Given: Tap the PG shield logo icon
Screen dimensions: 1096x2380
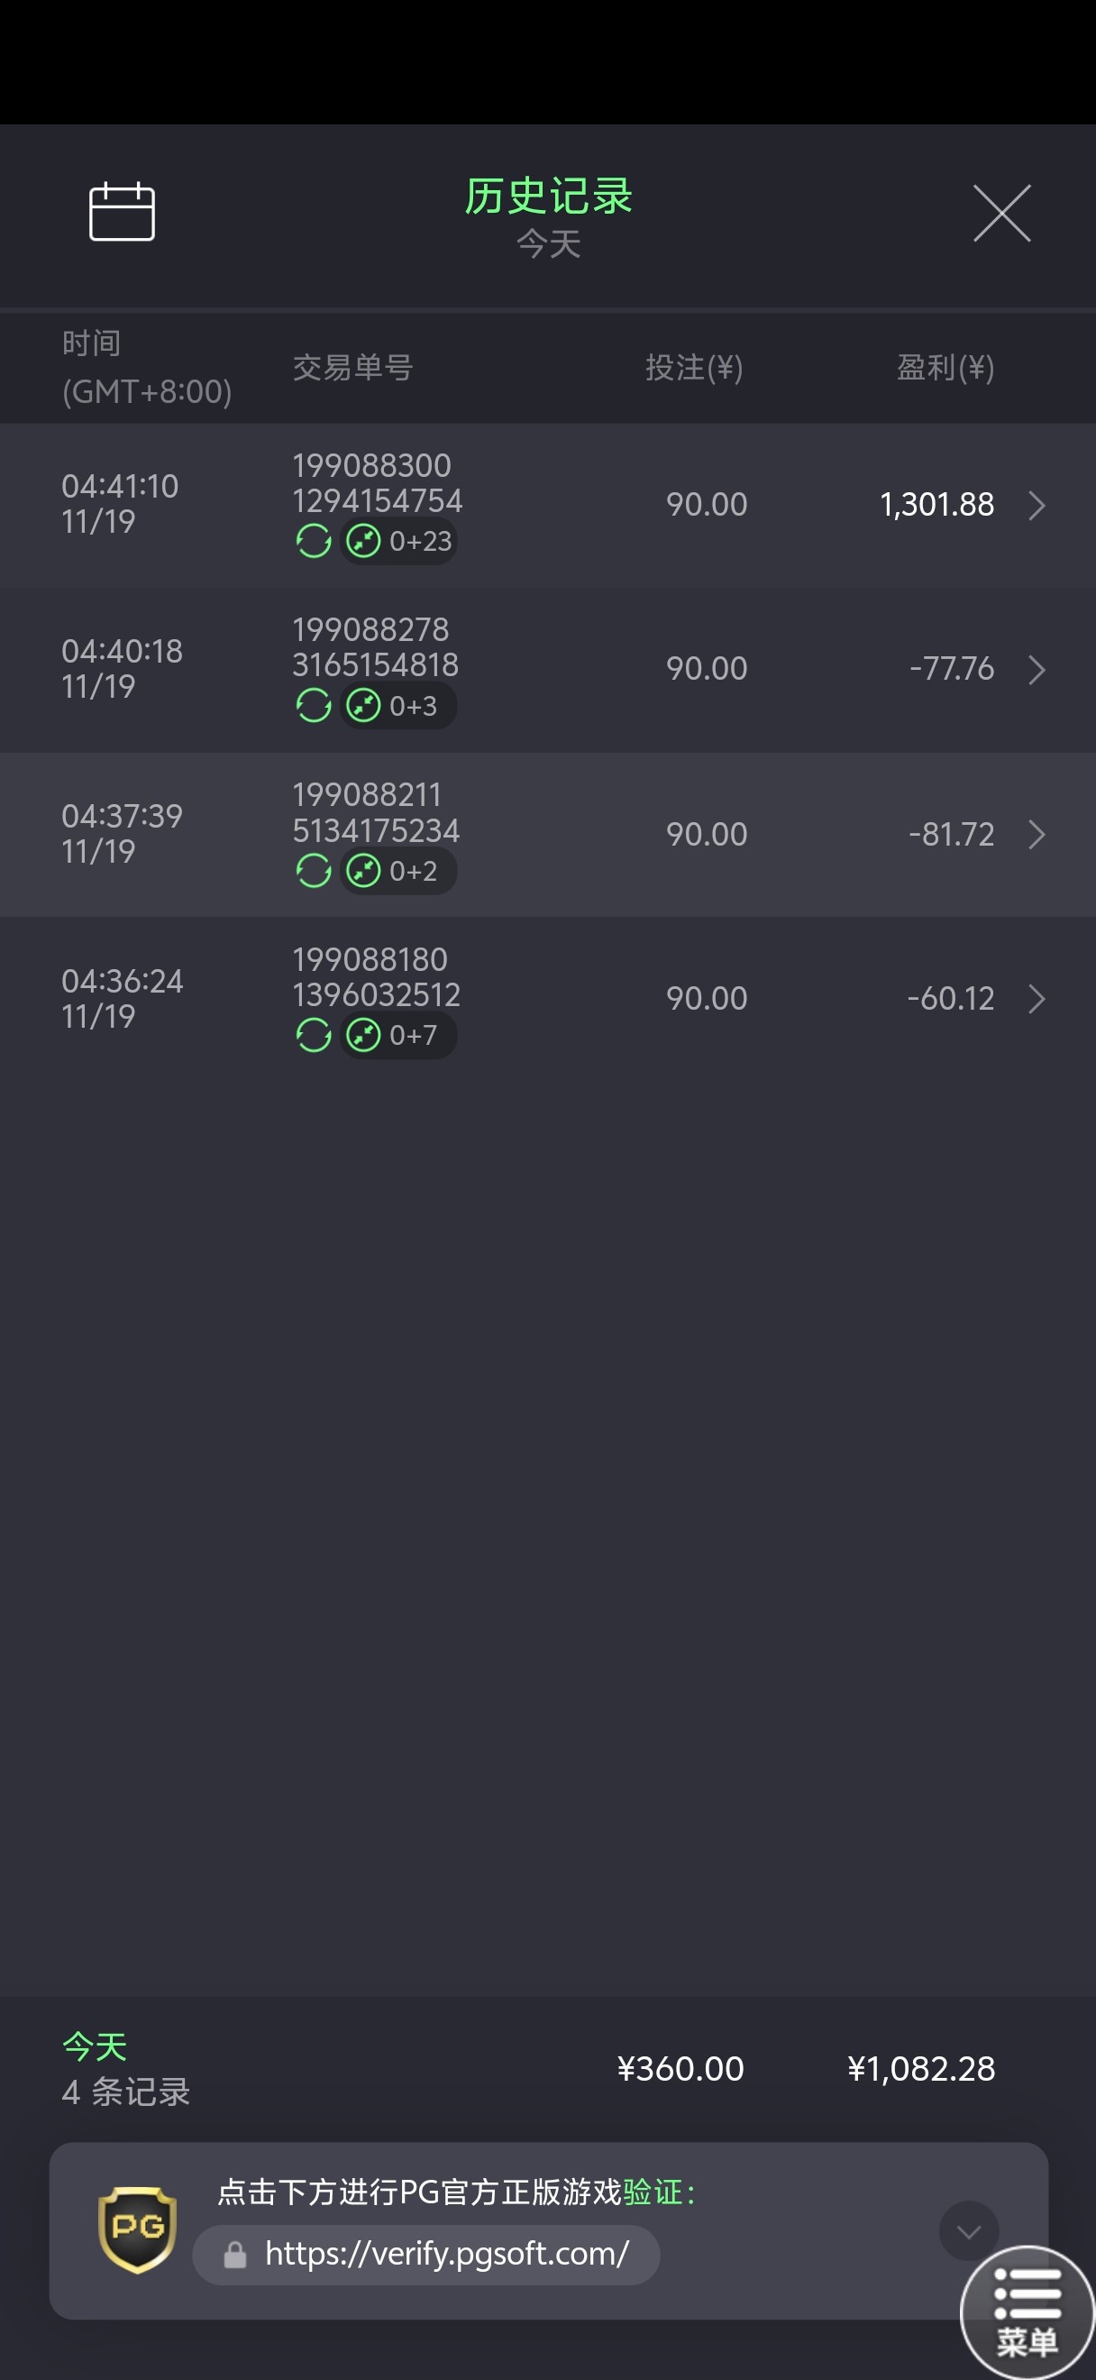Looking at the screenshot, I should (138, 2229).
